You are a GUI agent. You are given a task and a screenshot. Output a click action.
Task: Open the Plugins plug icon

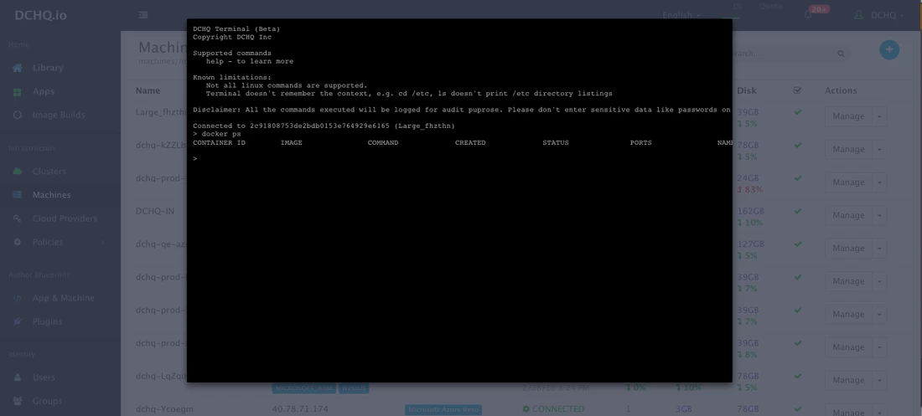pos(18,321)
